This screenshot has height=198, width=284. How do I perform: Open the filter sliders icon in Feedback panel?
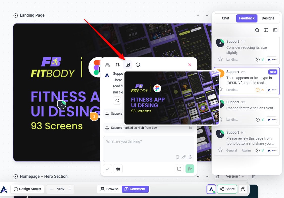point(266,30)
